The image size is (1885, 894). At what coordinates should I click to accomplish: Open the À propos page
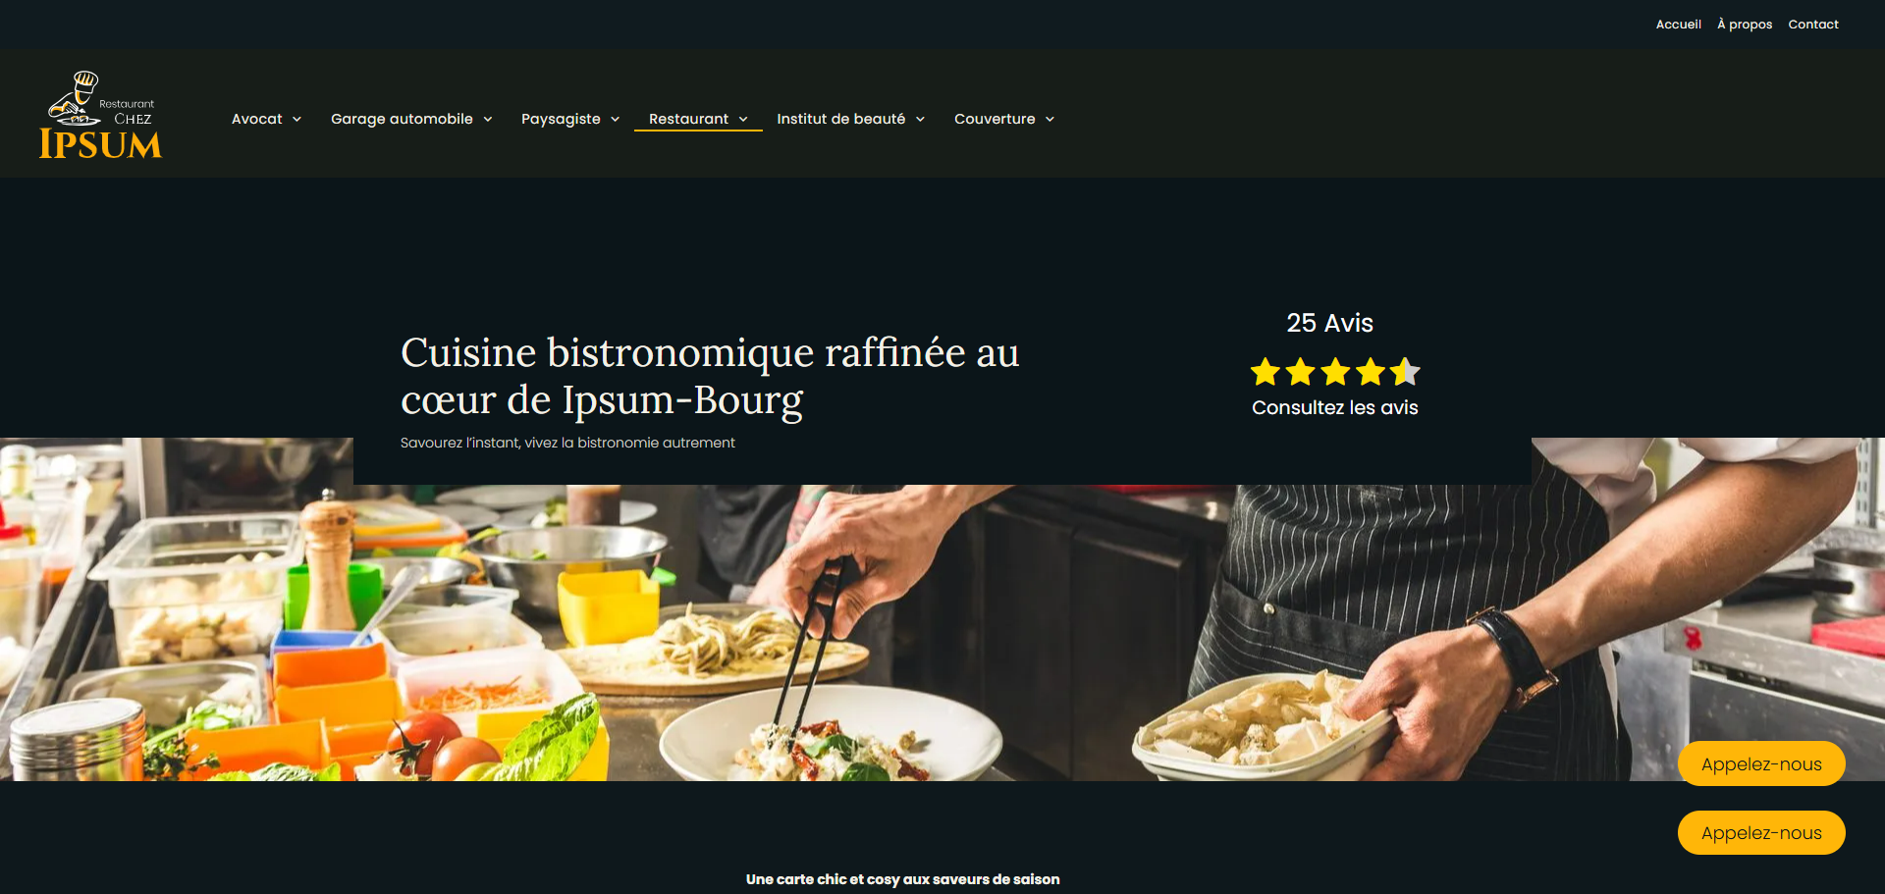1745,25
